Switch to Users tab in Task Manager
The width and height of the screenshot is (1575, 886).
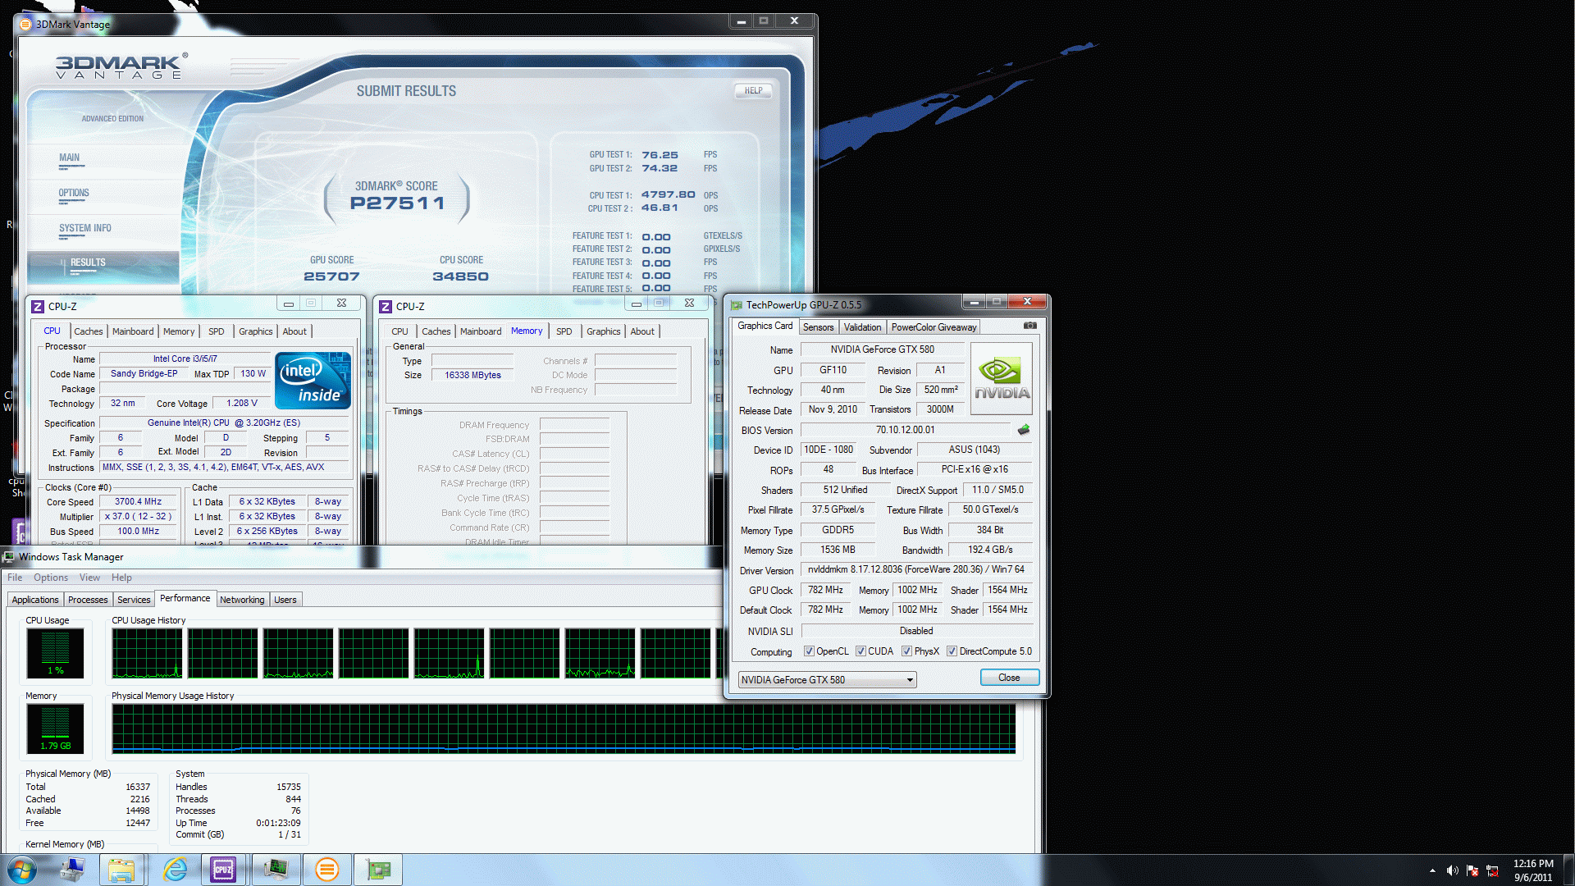tap(285, 600)
